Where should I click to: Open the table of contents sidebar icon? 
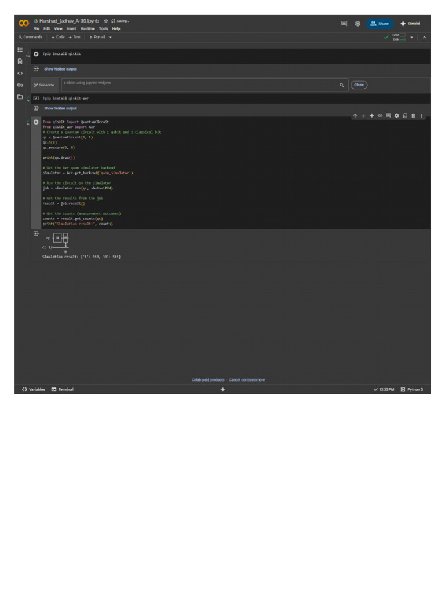(x=20, y=50)
